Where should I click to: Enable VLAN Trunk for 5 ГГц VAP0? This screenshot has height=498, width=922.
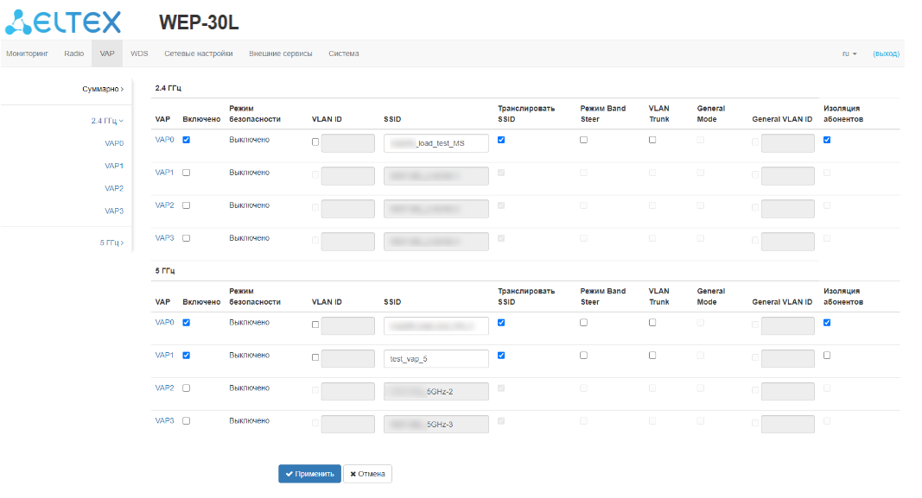pos(652,322)
